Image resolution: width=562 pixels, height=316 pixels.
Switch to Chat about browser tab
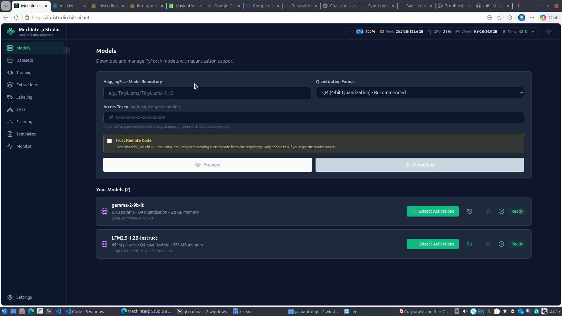(340, 6)
